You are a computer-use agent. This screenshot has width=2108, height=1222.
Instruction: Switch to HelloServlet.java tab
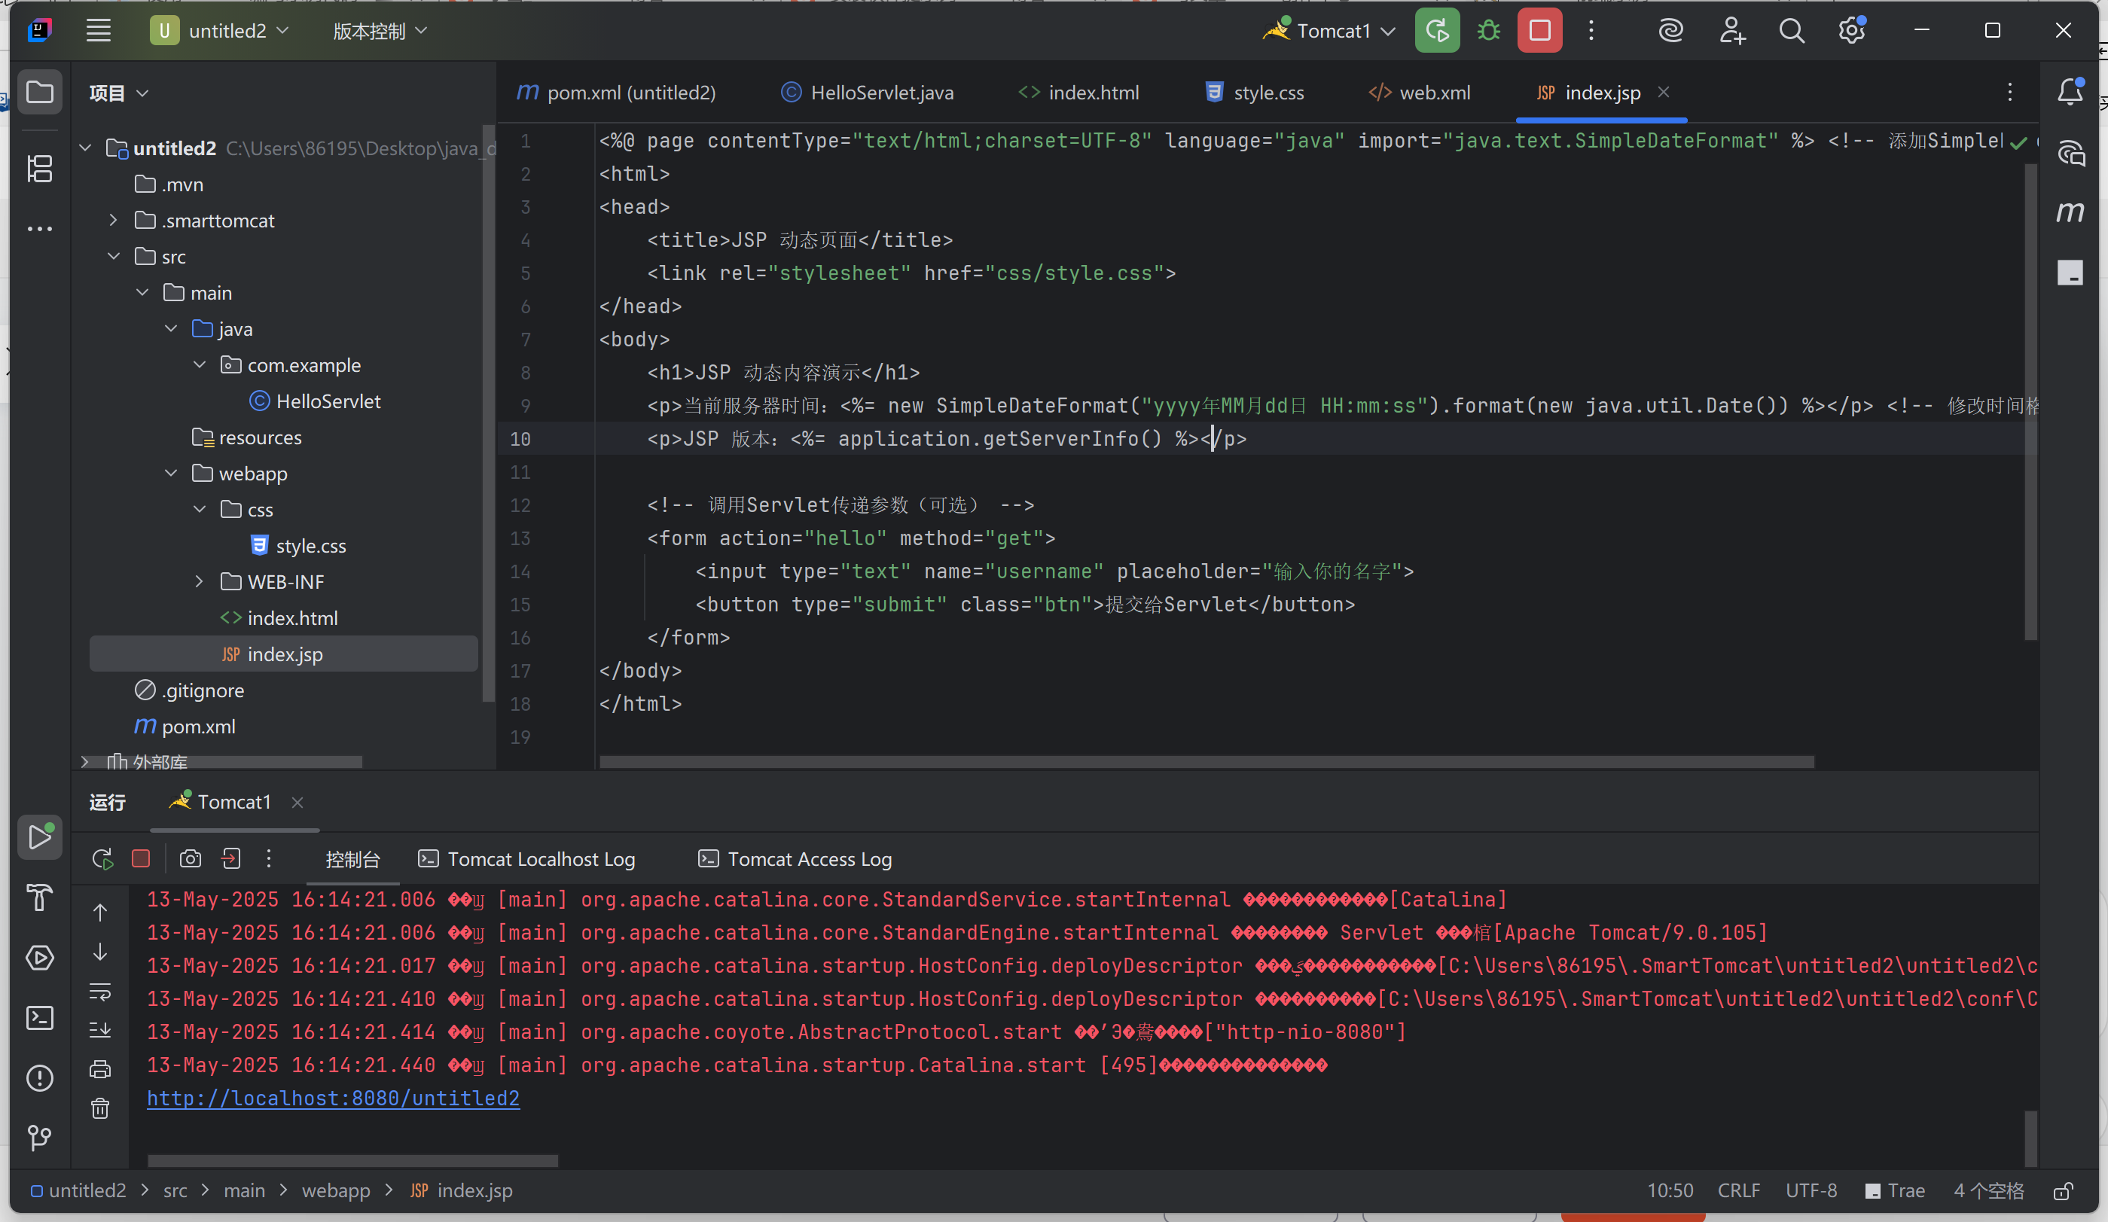pos(867,93)
